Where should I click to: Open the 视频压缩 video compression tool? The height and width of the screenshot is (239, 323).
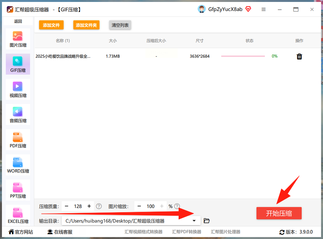18,89
